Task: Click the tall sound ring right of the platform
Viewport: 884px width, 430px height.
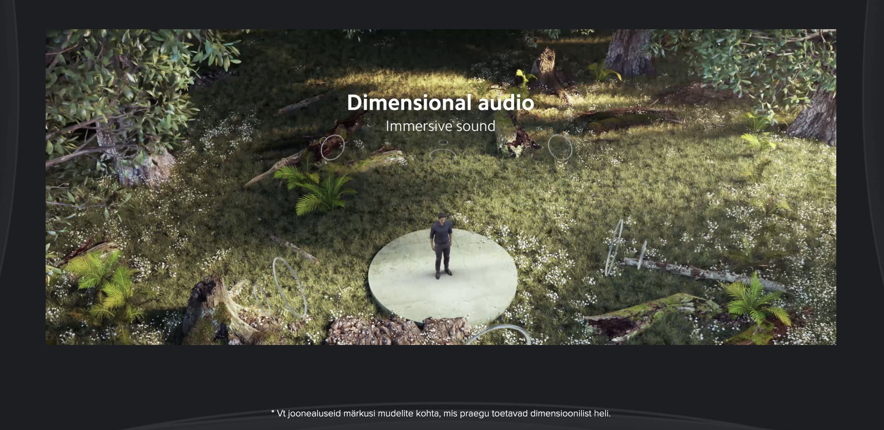Action: tap(614, 247)
